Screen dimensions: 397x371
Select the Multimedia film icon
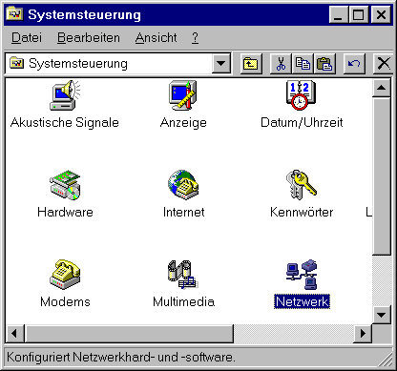tap(183, 275)
